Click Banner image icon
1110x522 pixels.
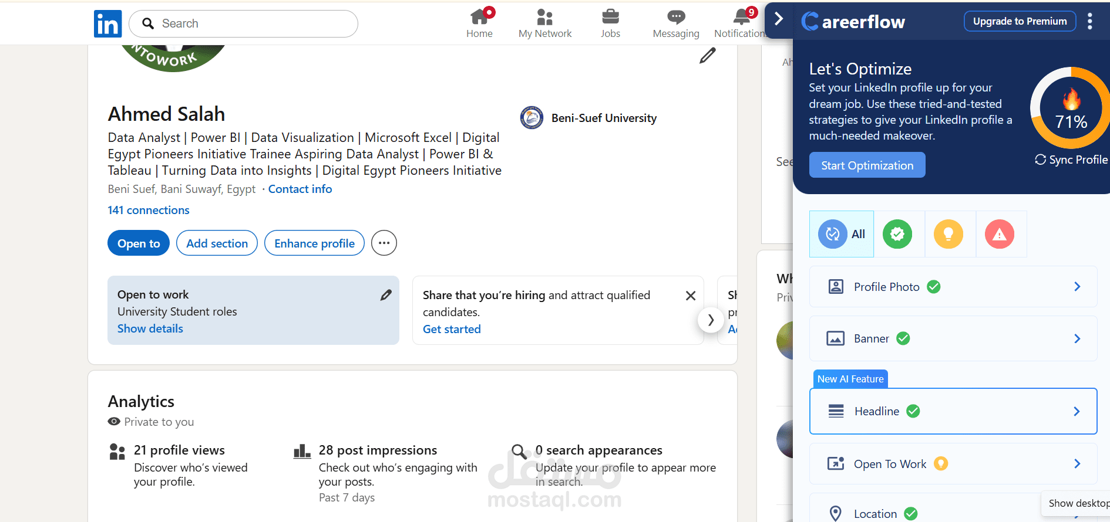coord(836,338)
